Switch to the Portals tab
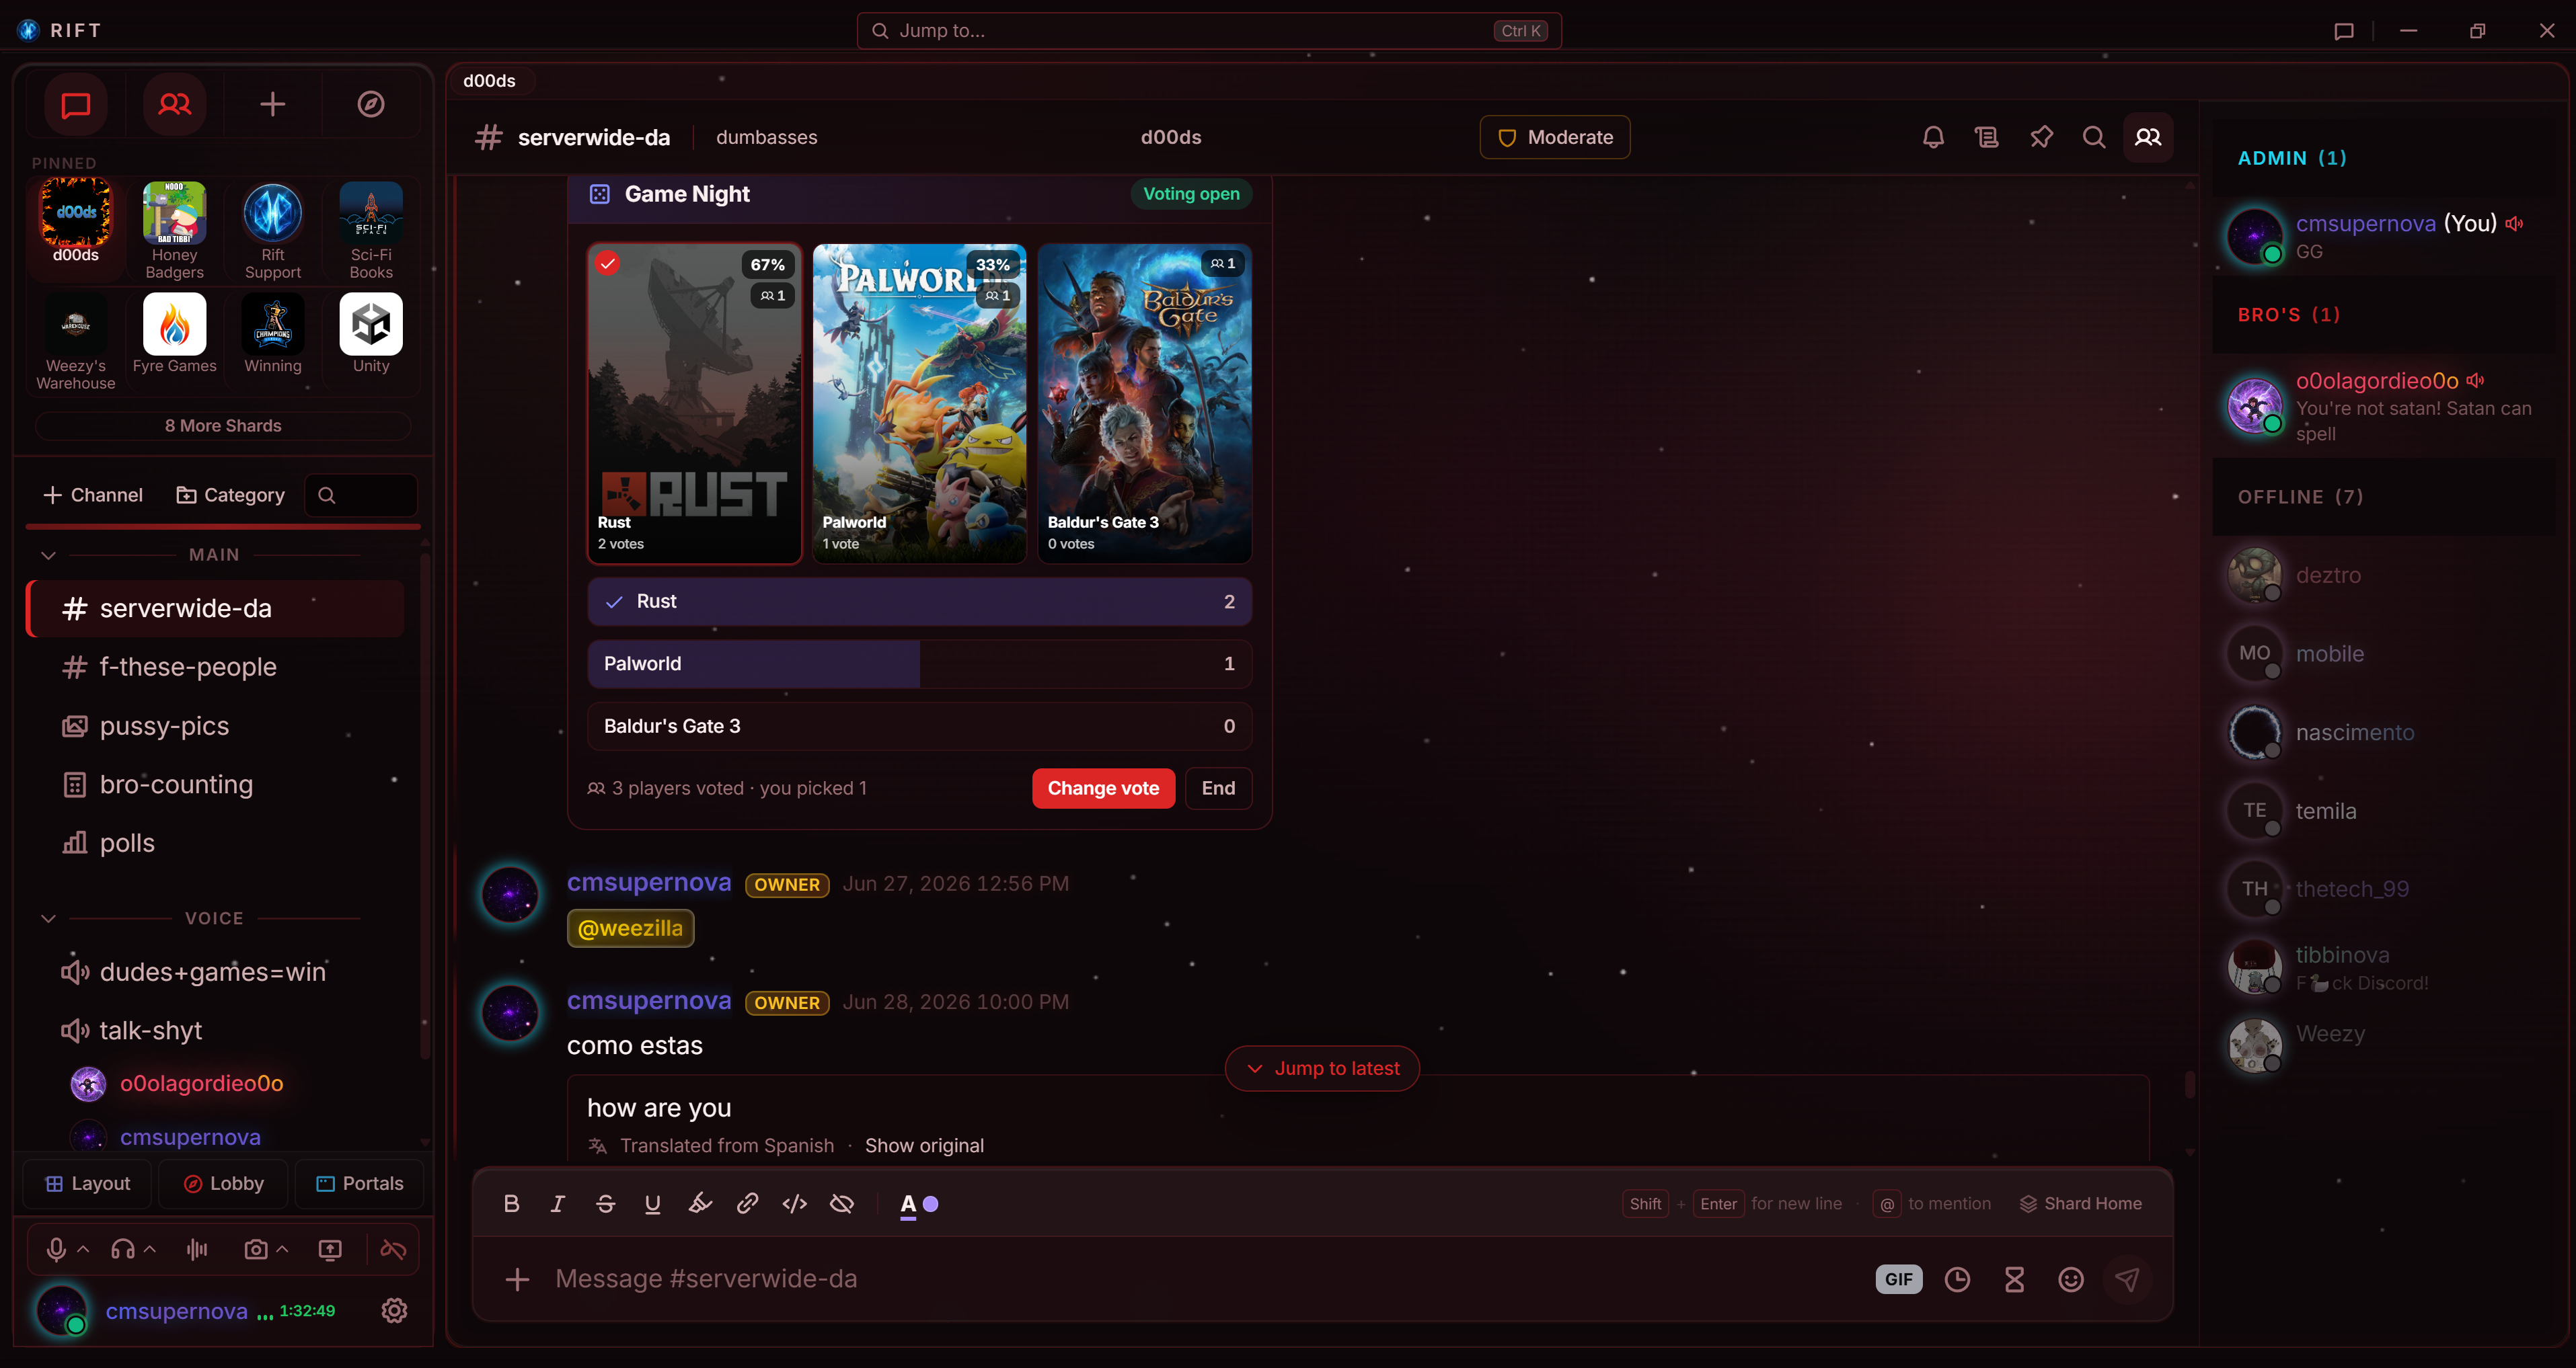 click(x=360, y=1183)
